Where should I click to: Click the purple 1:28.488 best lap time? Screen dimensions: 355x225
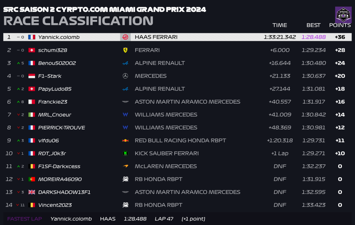click(314, 37)
